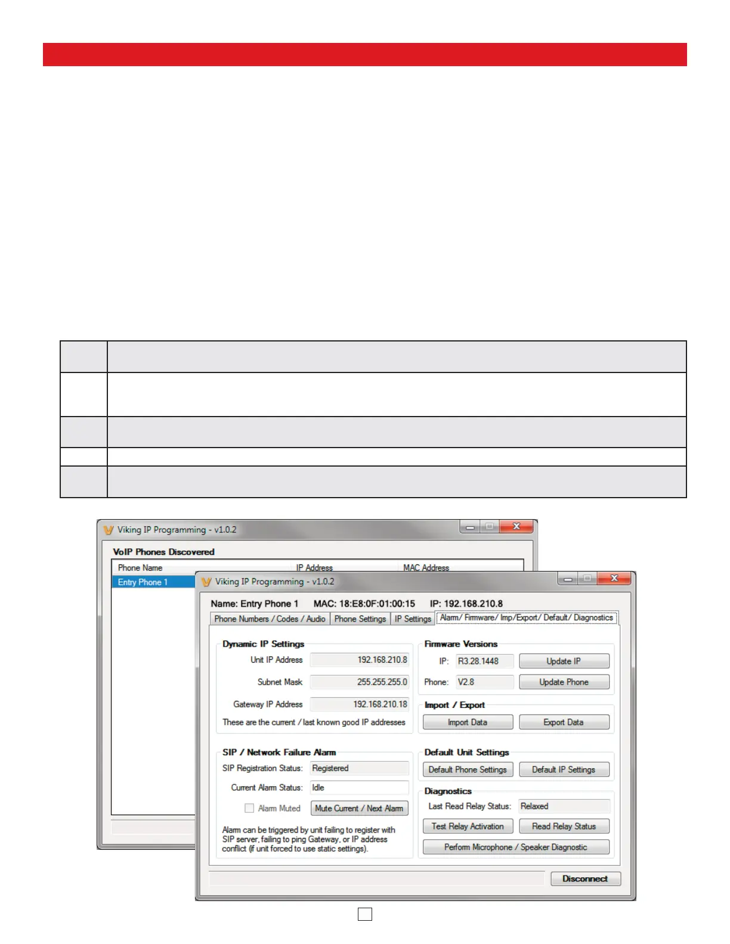
Task: Toggle the Alarm Muted checkbox
Action: point(249,808)
